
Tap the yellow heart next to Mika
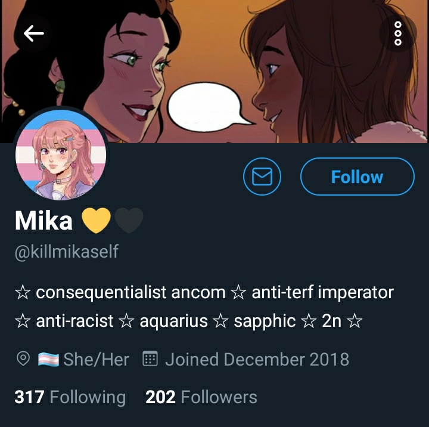tap(96, 220)
